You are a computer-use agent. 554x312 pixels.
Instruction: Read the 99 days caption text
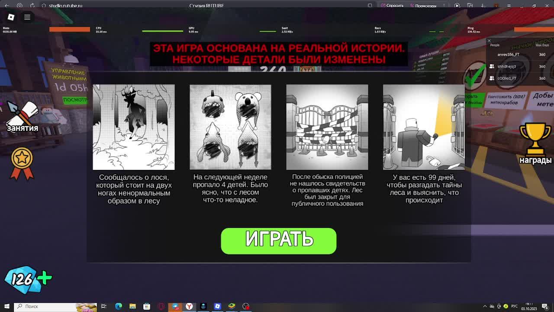[x=424, y=189]
